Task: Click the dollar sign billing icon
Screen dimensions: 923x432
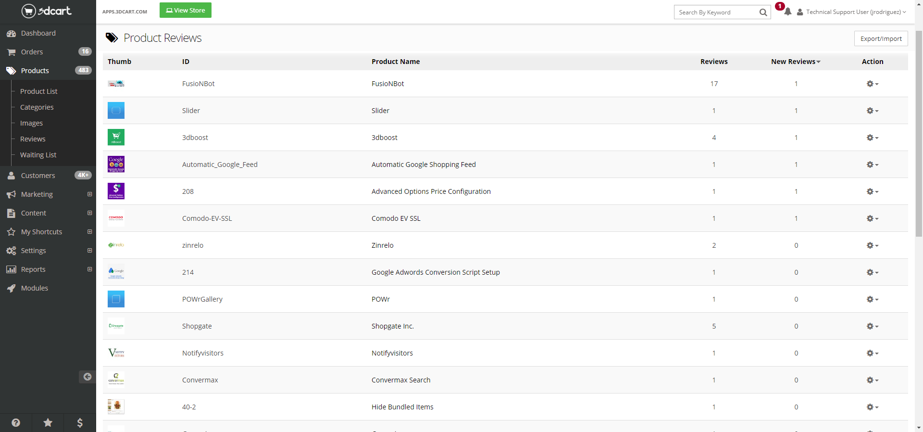Action: point(80,422)
